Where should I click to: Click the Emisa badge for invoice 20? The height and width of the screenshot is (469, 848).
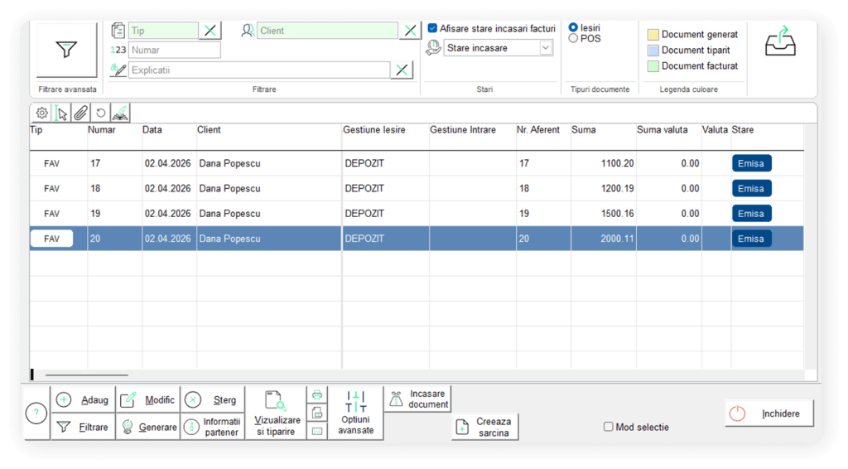pos(751,239)
